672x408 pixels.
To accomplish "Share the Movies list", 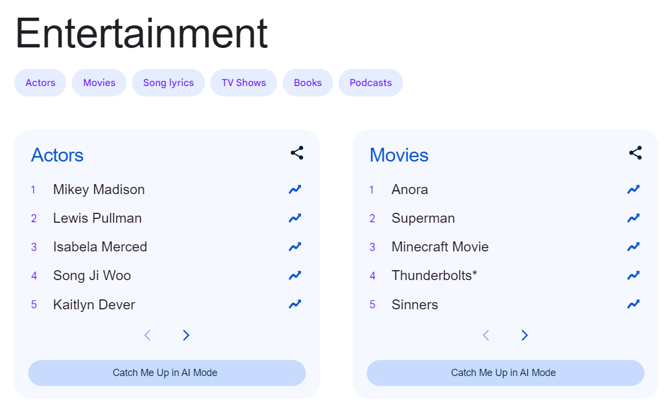I will 635,153.
